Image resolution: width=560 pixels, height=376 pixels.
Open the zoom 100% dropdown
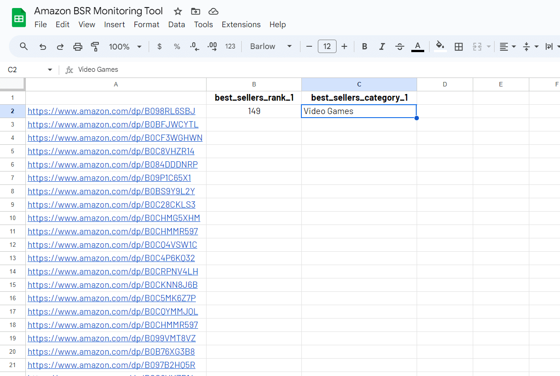tap(125, 47)
